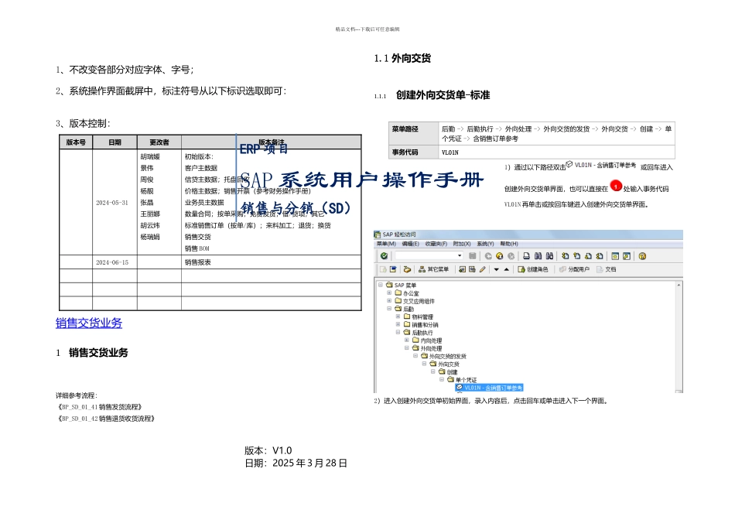
Task: Click 分配用户 toolbar button
Action: pyautogui.click(x=574, y=269)
